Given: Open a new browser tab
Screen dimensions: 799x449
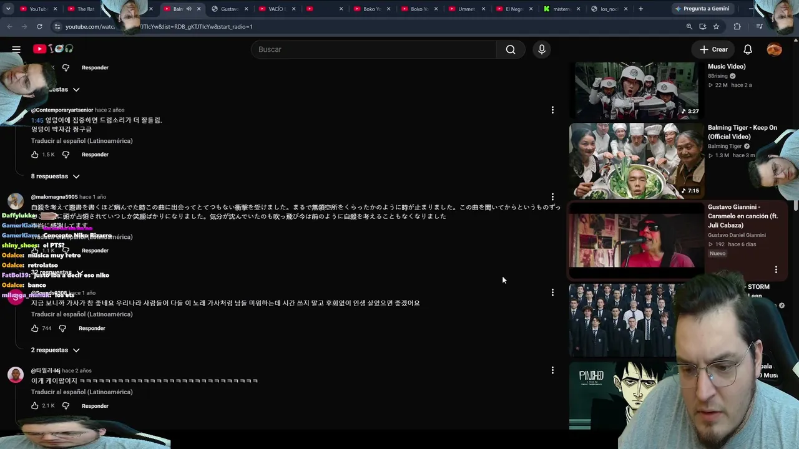Looking at the screenshot, I should tap(640, 9).
